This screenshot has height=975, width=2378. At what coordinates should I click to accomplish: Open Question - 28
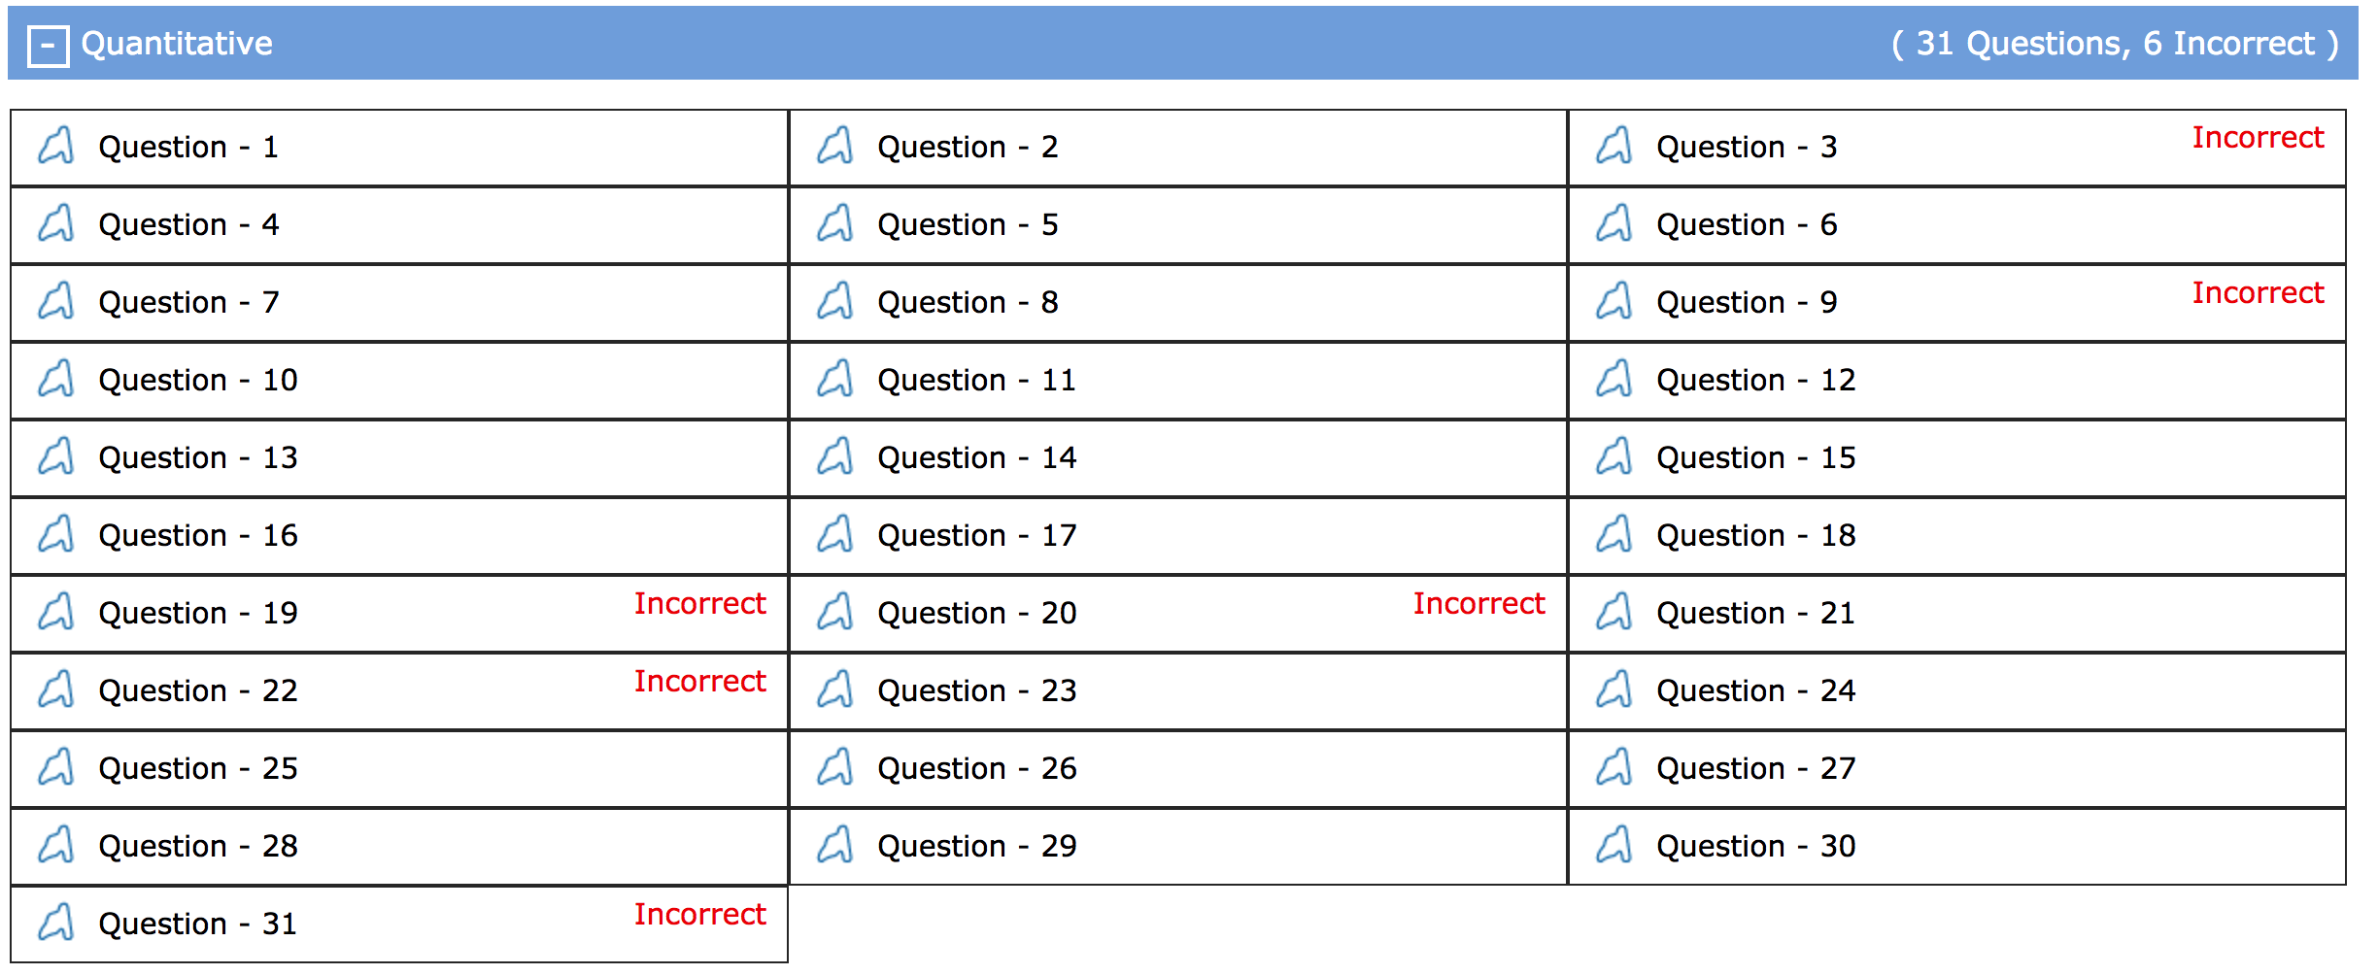tap(197, 847)
